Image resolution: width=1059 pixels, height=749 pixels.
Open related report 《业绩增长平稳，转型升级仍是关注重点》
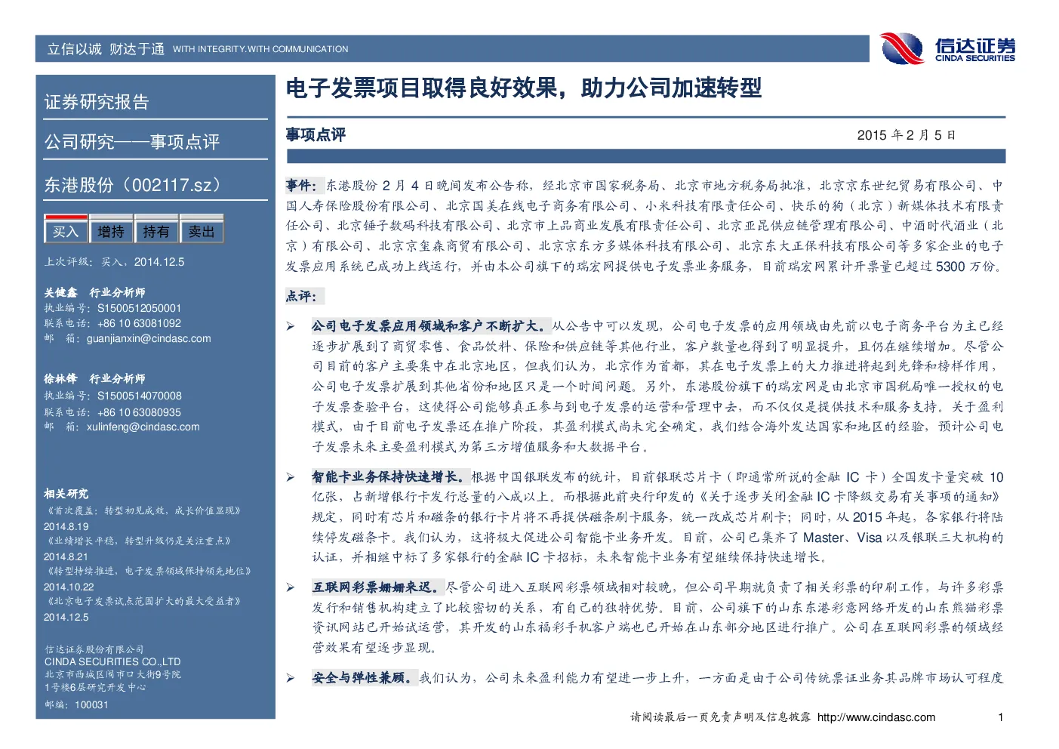138,541
